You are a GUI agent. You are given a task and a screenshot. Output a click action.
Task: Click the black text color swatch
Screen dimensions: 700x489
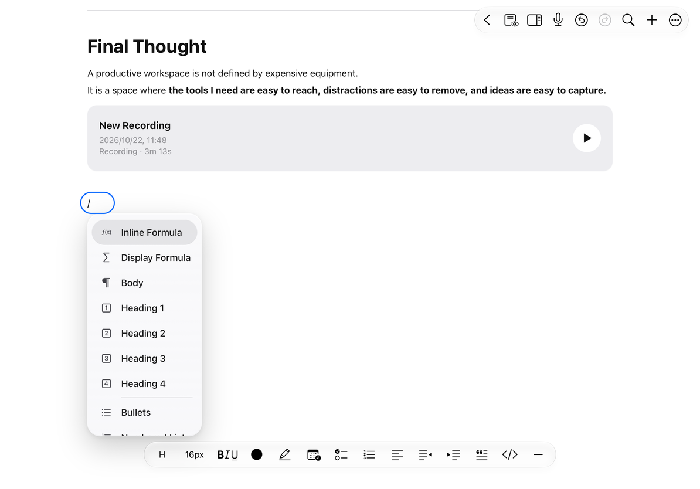coord(257,454)
